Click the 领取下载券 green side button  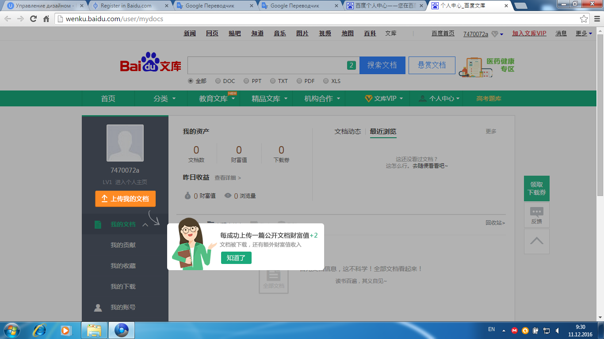536,188
